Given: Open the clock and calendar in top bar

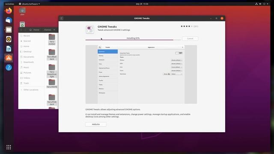Looking at the screenshot, I should [142, 4].
